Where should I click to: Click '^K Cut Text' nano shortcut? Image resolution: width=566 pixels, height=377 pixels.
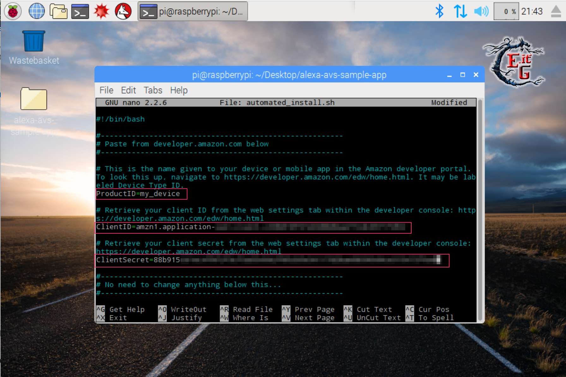click(x=368, y=309)
